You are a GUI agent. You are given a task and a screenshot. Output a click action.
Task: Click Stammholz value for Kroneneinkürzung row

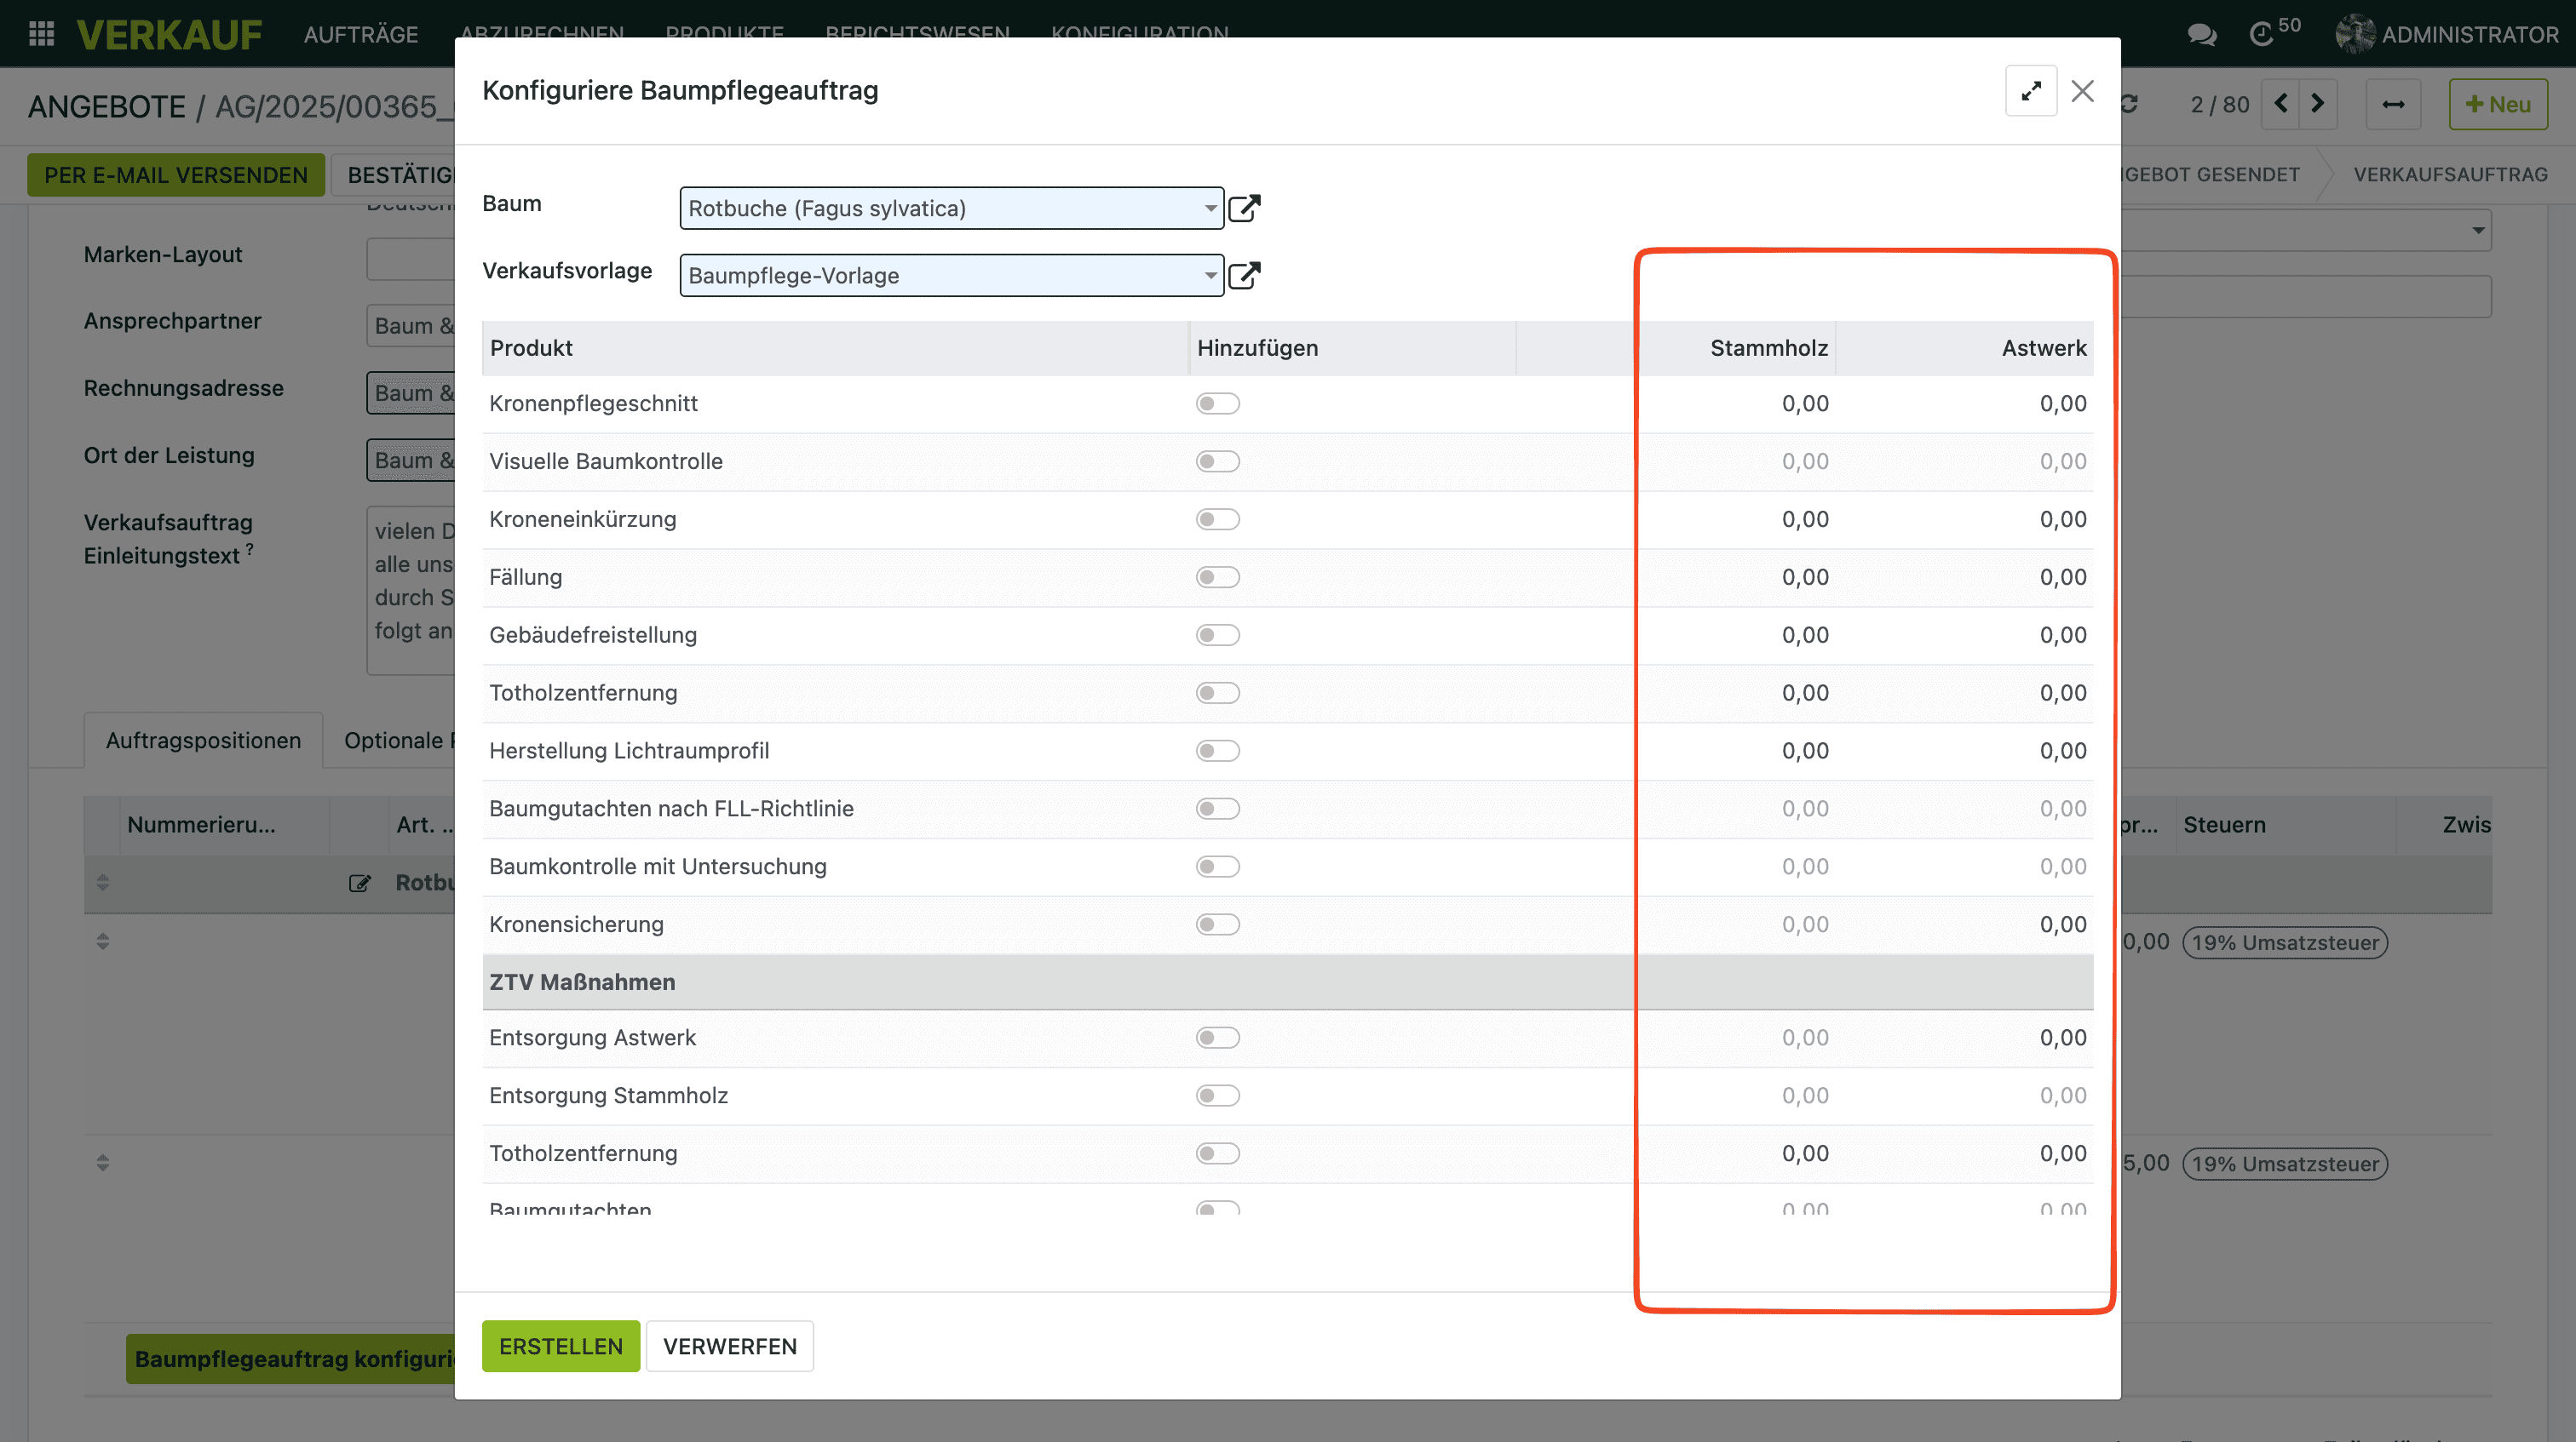(x=1804, y=519)
